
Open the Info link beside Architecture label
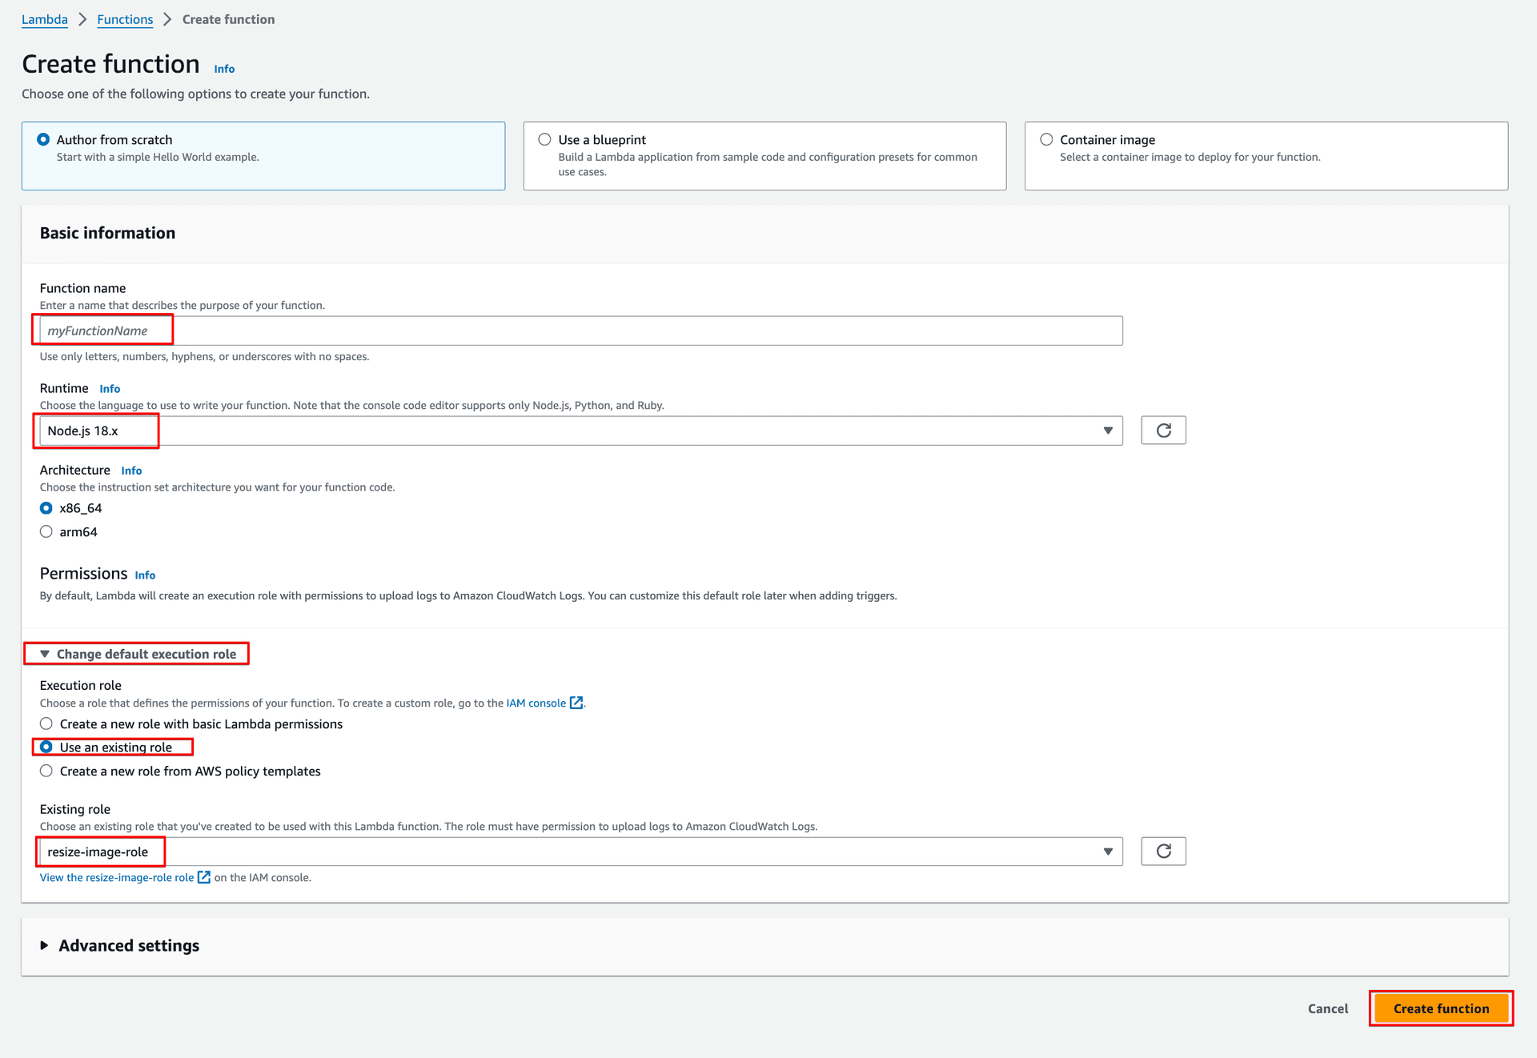point(131,471)
